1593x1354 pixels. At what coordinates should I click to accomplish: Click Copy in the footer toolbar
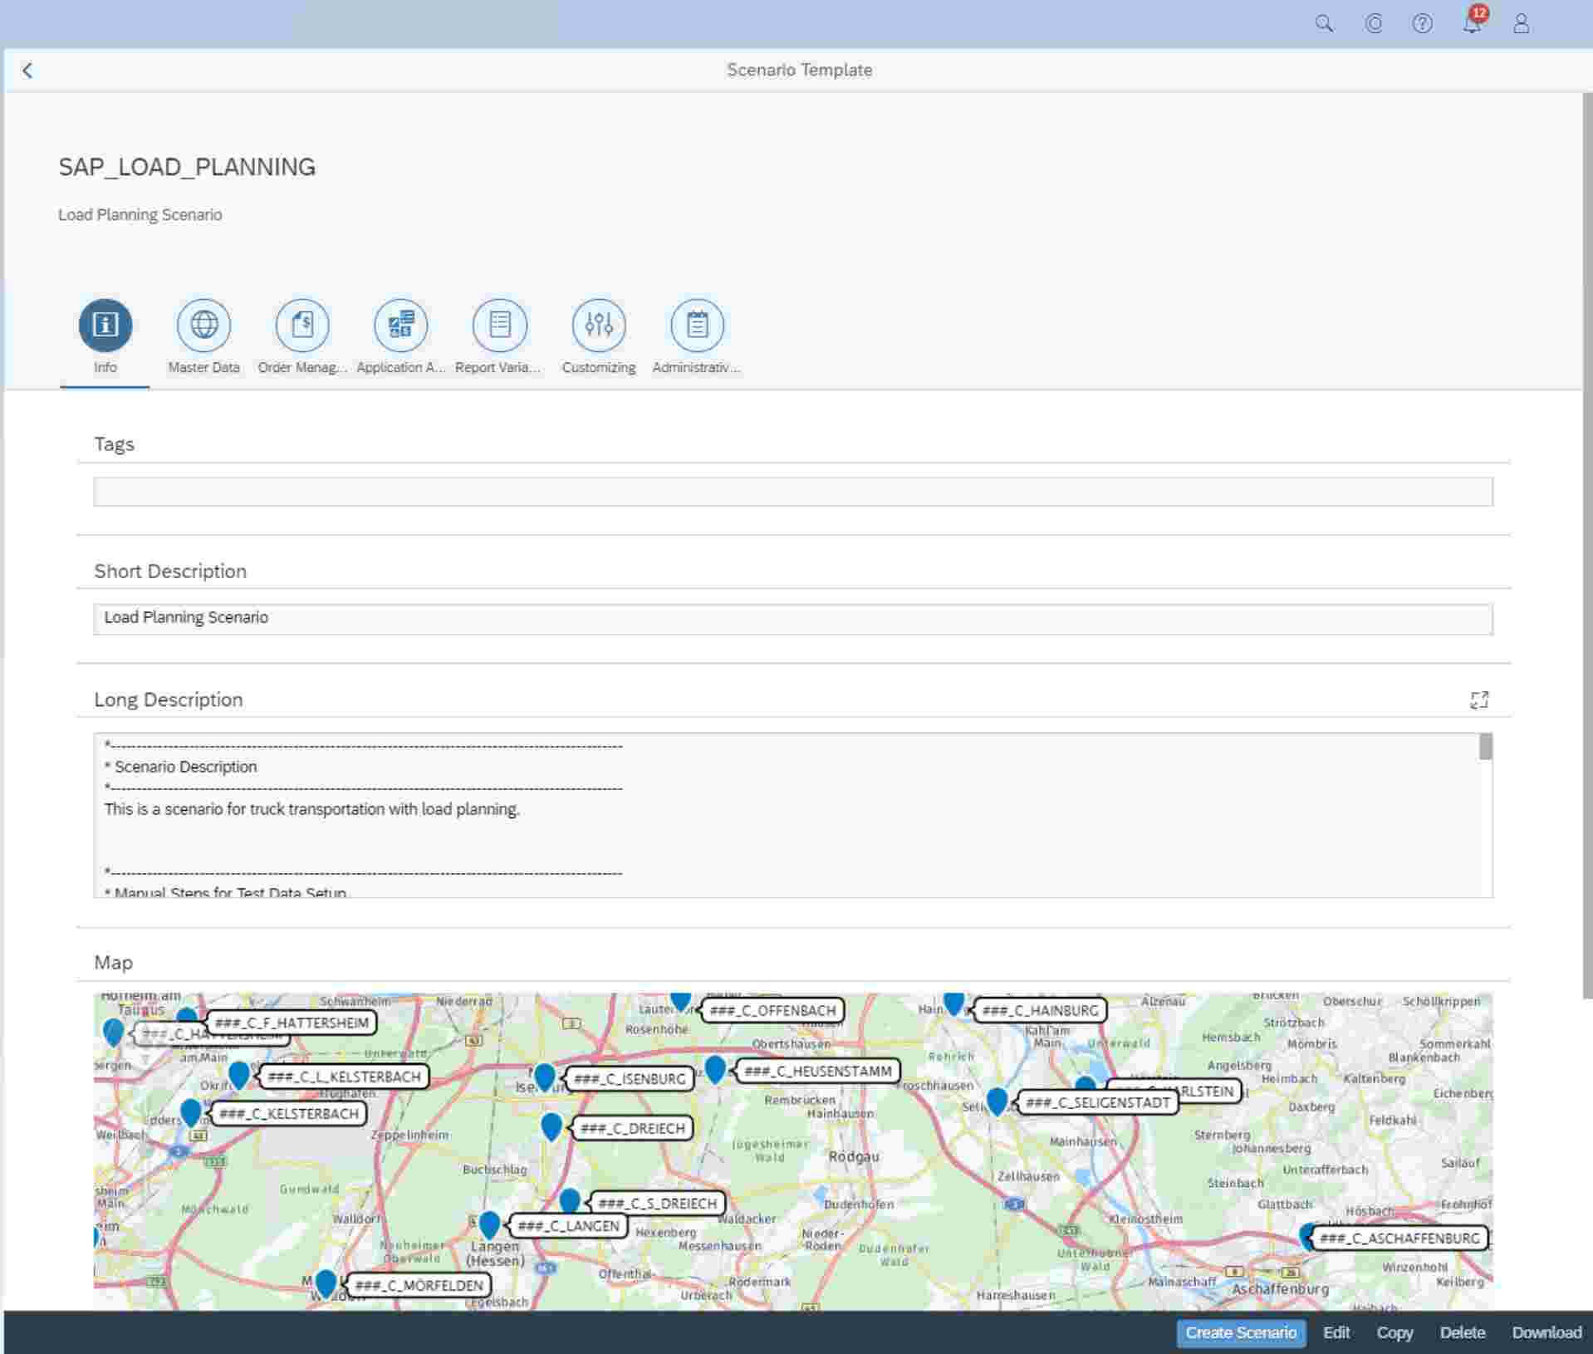pyautogui.click(x=1394, y=1332)
